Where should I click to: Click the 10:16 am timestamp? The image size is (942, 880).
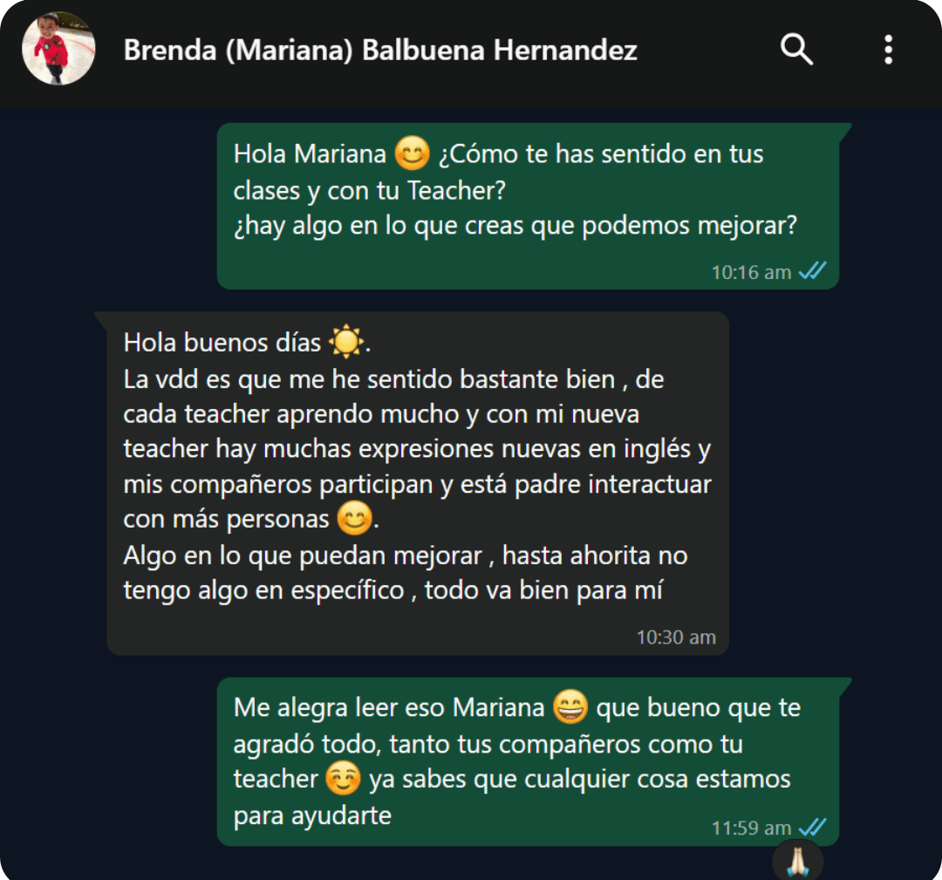coord(751,272)
